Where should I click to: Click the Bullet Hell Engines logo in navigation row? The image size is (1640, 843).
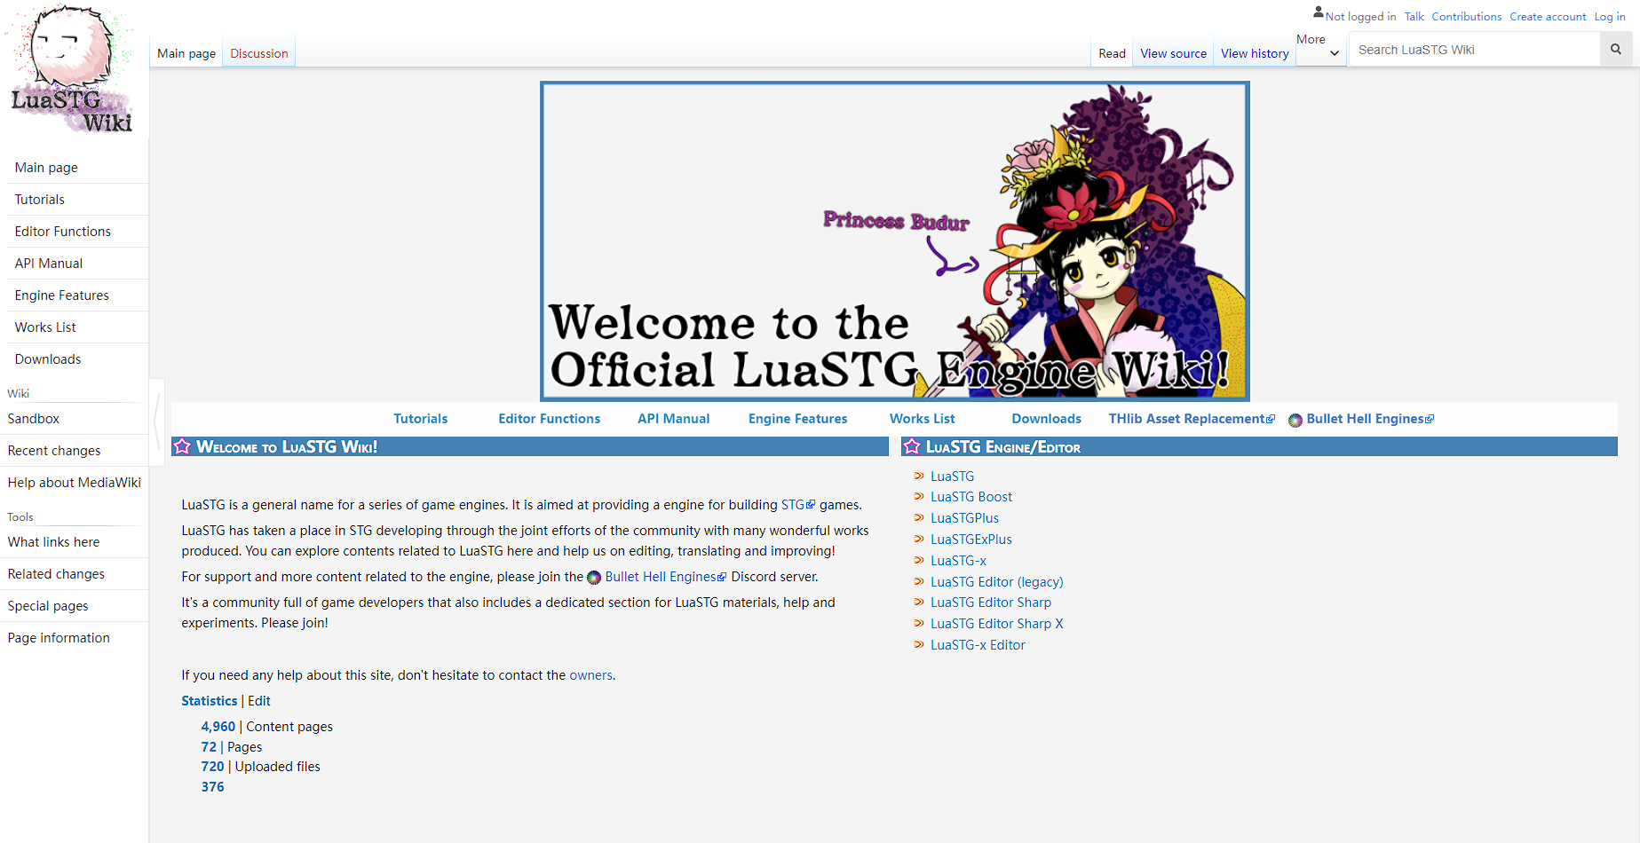(1295, 420)
